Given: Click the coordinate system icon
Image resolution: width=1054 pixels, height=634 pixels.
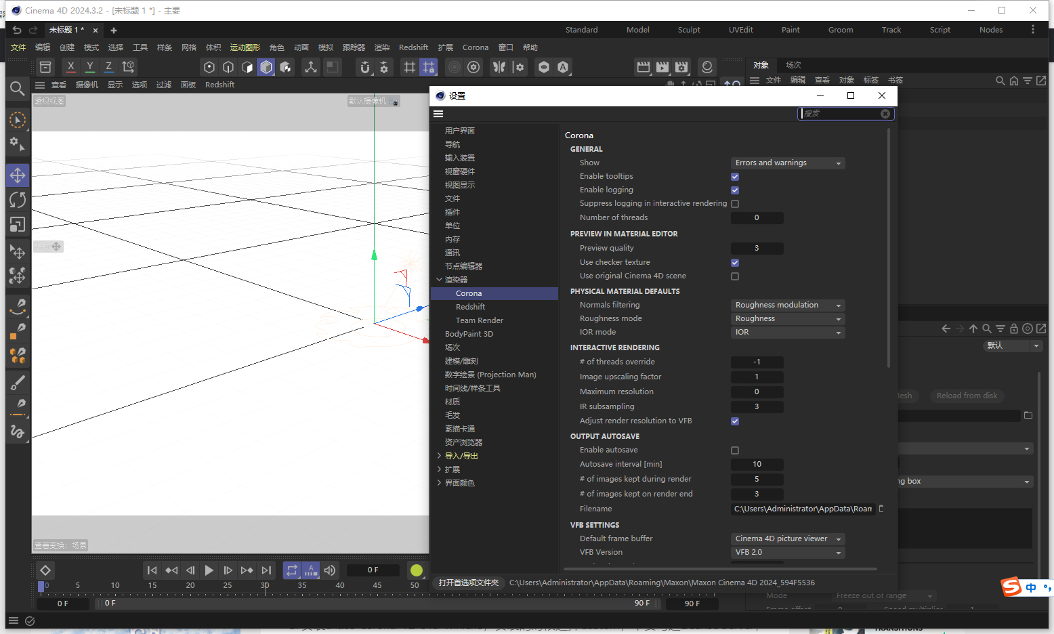Looking at the screenshot, I should pyautogui.click(x=128, y=66).
